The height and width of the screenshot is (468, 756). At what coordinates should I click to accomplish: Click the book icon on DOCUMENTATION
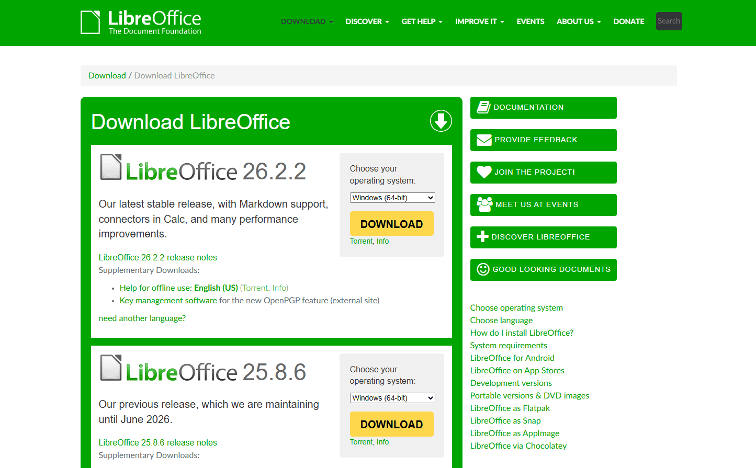click(x=483, y=107)
